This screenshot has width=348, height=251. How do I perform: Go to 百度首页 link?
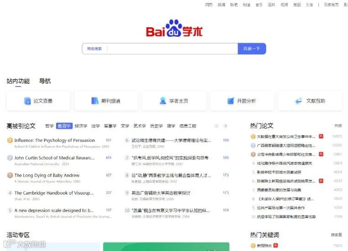(x=331, y=5)
